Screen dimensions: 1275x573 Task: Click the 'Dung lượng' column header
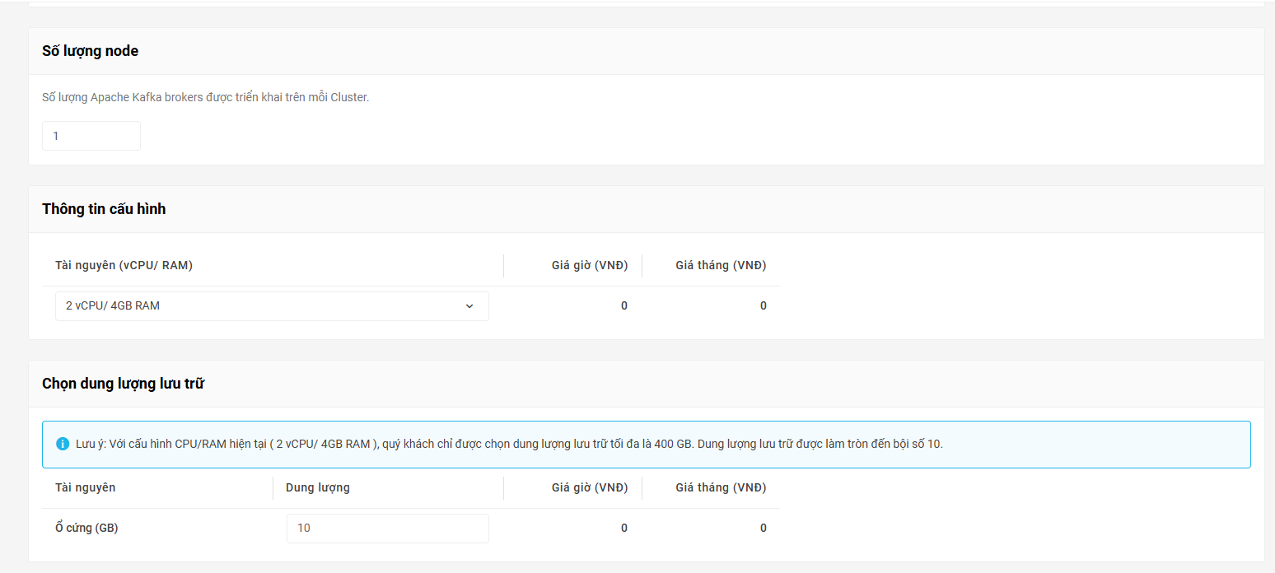318,487
